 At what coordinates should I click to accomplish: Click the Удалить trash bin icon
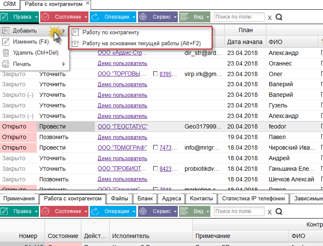(x=6, y=53)
